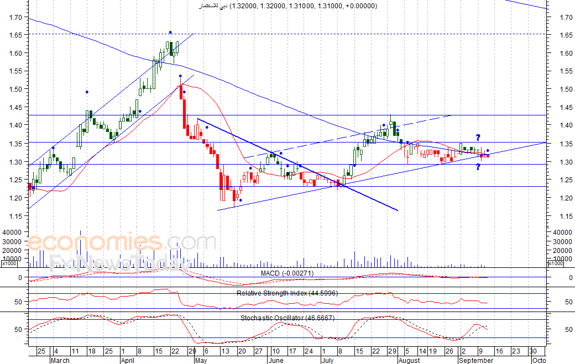
Task: Select the Stochastic Oscillator (46.6667) label
Action: click(x=287, y=318)
